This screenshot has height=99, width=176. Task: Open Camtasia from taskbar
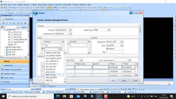(x=106, y=96)
